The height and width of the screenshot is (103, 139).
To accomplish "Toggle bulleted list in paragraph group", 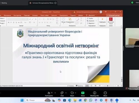I will [40, 19].
